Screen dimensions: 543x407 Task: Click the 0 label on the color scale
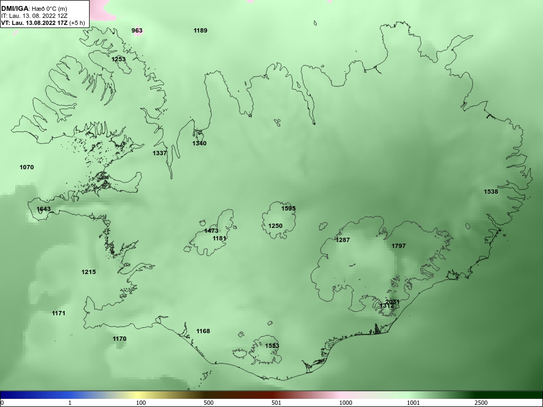[x=2, y=403]
